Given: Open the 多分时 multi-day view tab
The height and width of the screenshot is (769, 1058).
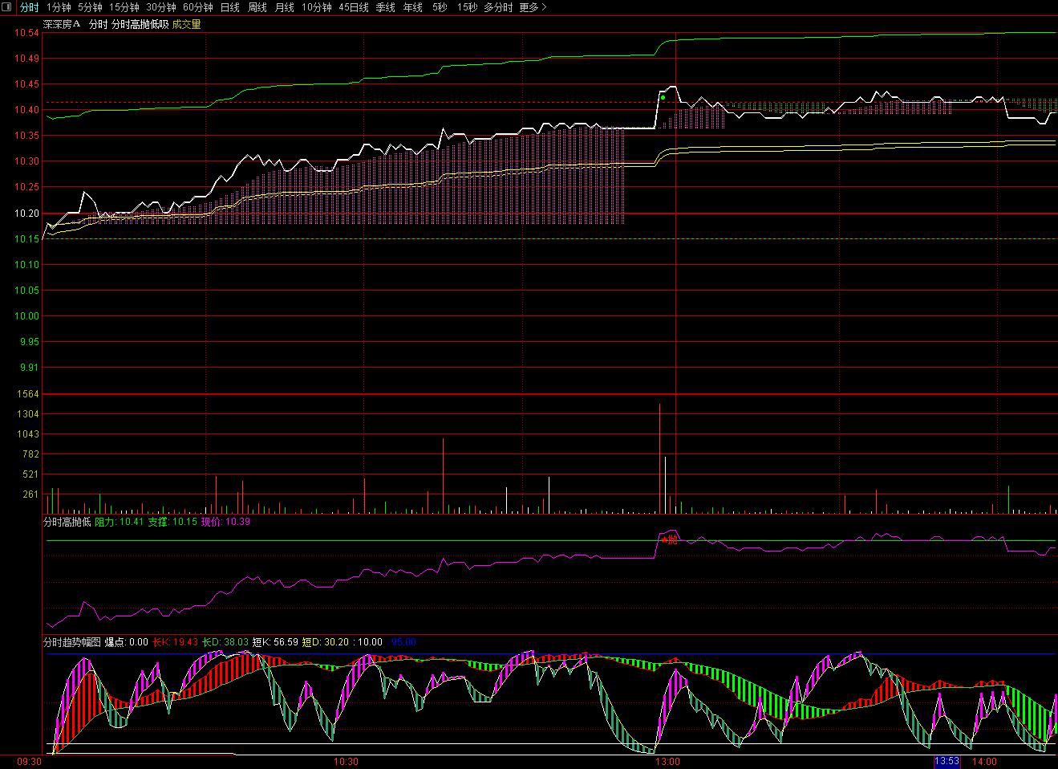Looking at the screenshot, I should point(498,7).
